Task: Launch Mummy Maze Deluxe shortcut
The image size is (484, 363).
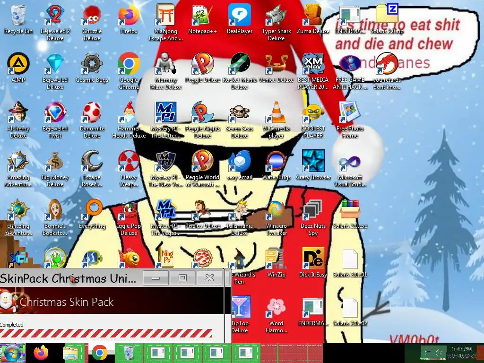Action: [166, 71]
